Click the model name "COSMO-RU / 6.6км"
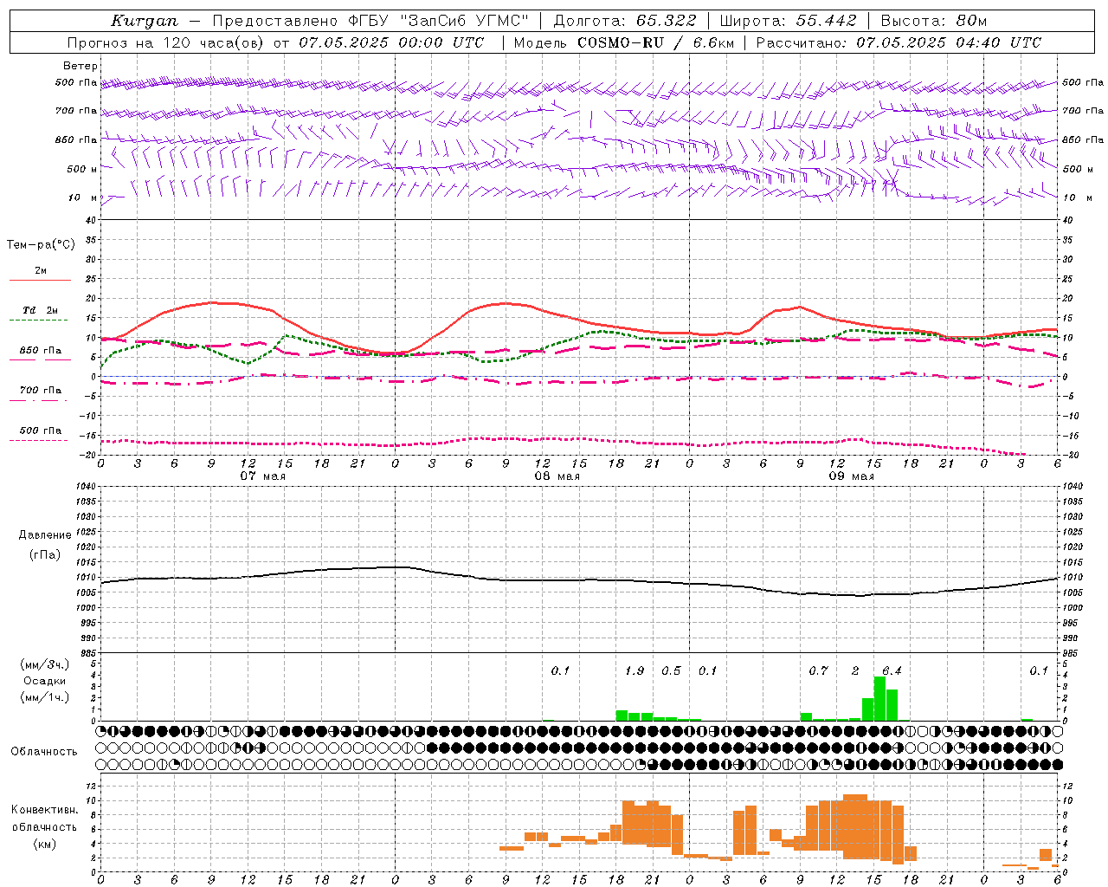Screen dimensions: 1108x887 click(x=654, y=42)
